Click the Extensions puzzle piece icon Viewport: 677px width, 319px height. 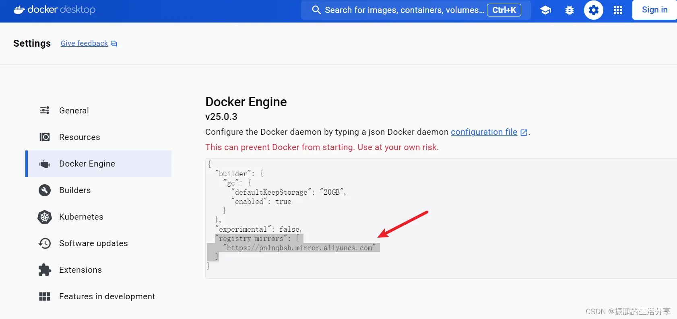(45, 270)
